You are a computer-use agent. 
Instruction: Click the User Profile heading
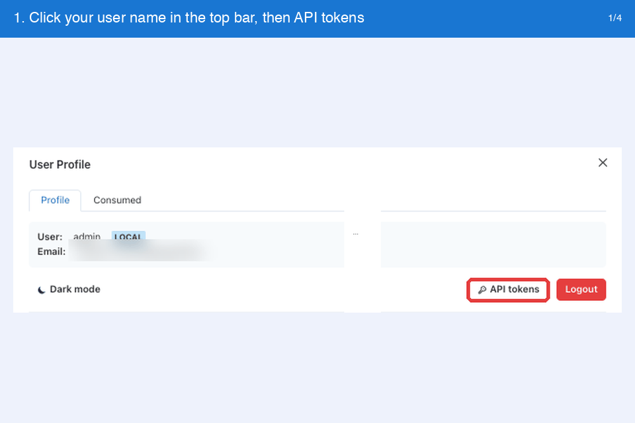[60, 165]
